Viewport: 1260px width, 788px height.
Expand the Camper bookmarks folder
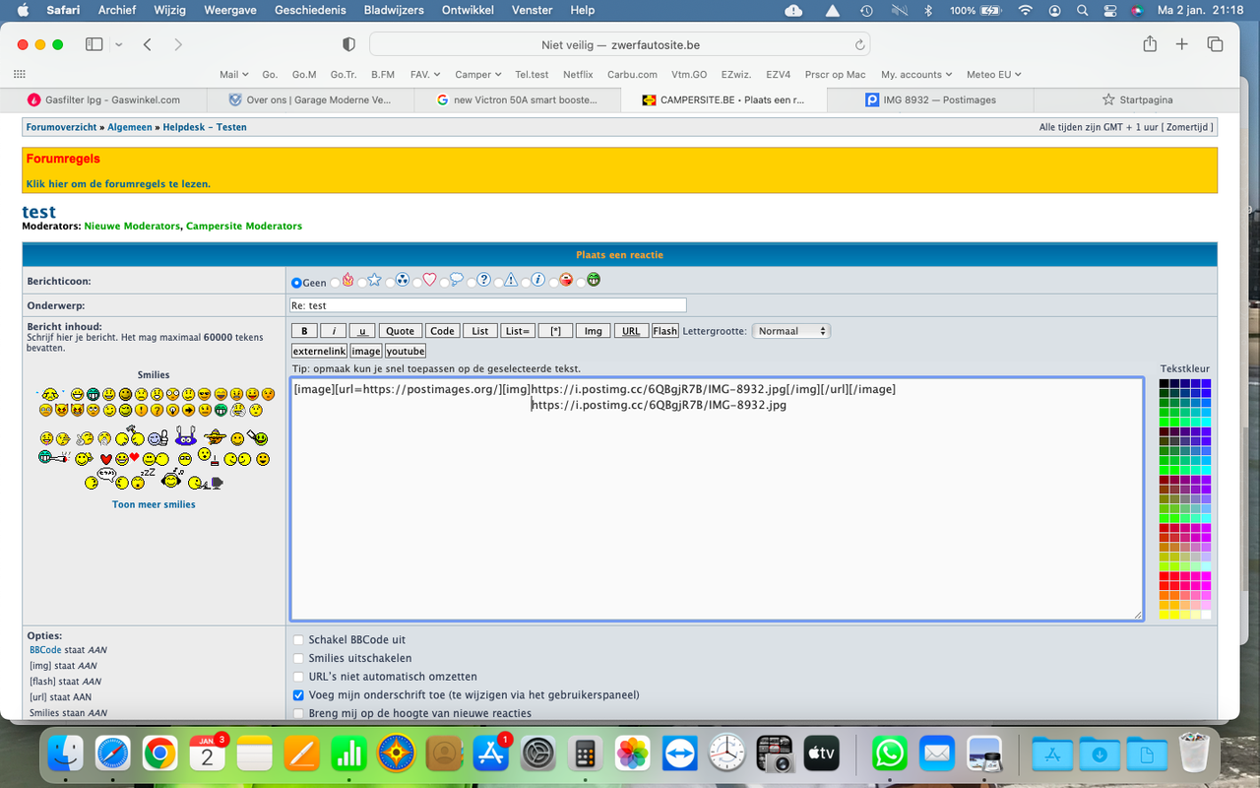(x=478, y=74)
